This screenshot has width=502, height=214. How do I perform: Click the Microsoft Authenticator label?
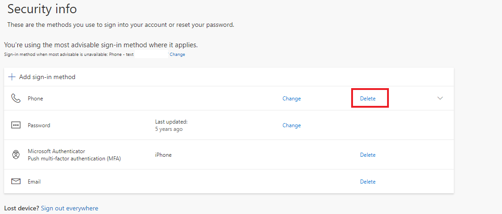tap(56, 151)
